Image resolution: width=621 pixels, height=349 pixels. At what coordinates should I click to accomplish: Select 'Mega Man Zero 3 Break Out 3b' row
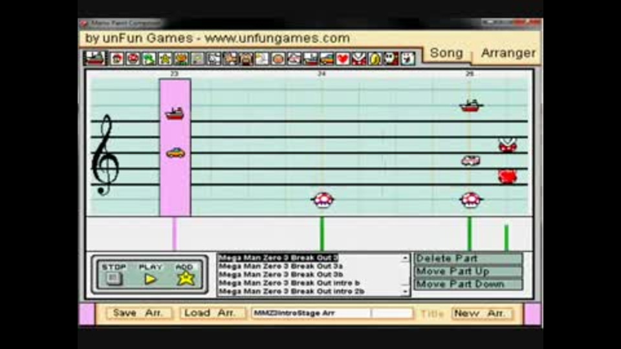click(309, 274)
